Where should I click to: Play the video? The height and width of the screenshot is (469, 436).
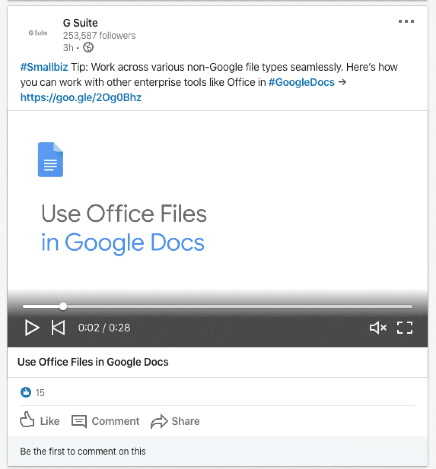[x=32, y=328]
